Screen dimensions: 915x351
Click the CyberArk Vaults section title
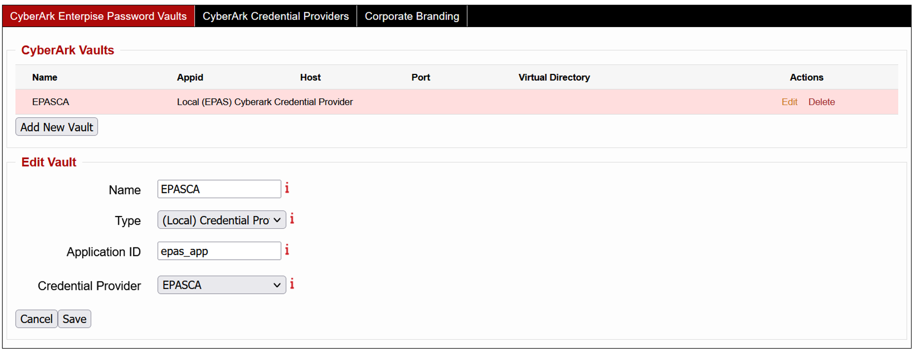pyautogui.click(x=68, y=50)
